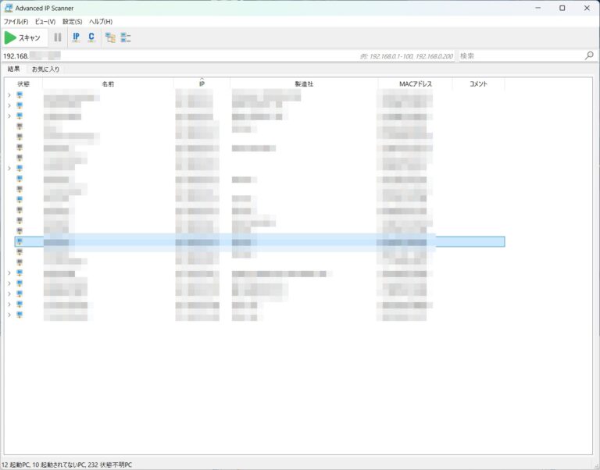Screen dimensions: 600x470
Task: Click the collapse all tree icon
Action: (x=125, y=37)
